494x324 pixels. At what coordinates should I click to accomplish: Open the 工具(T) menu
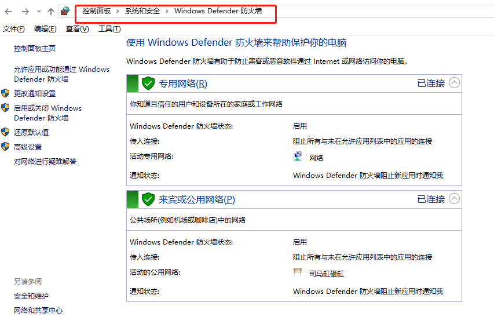(109, 29)
